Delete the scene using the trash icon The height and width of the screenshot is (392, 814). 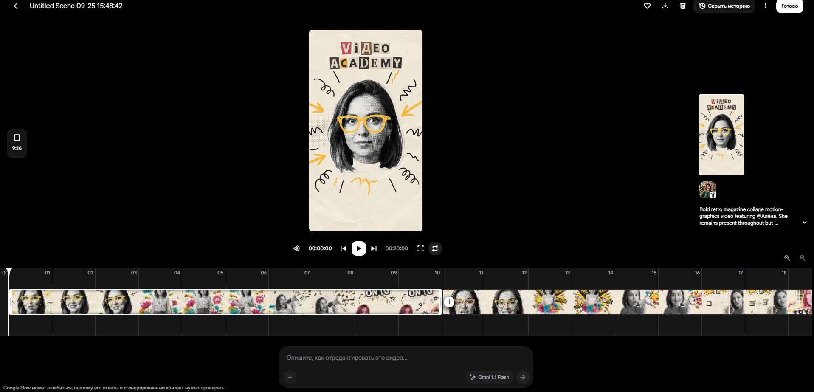pos(683,6)
